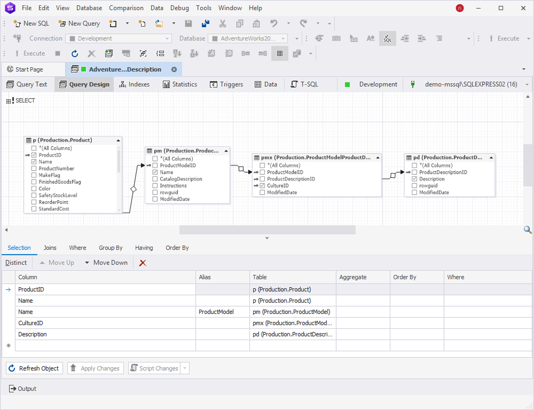Click the magnifier zoom icon on diagram
This screenshot has height=410, width=534.
(x=528, y=230)
